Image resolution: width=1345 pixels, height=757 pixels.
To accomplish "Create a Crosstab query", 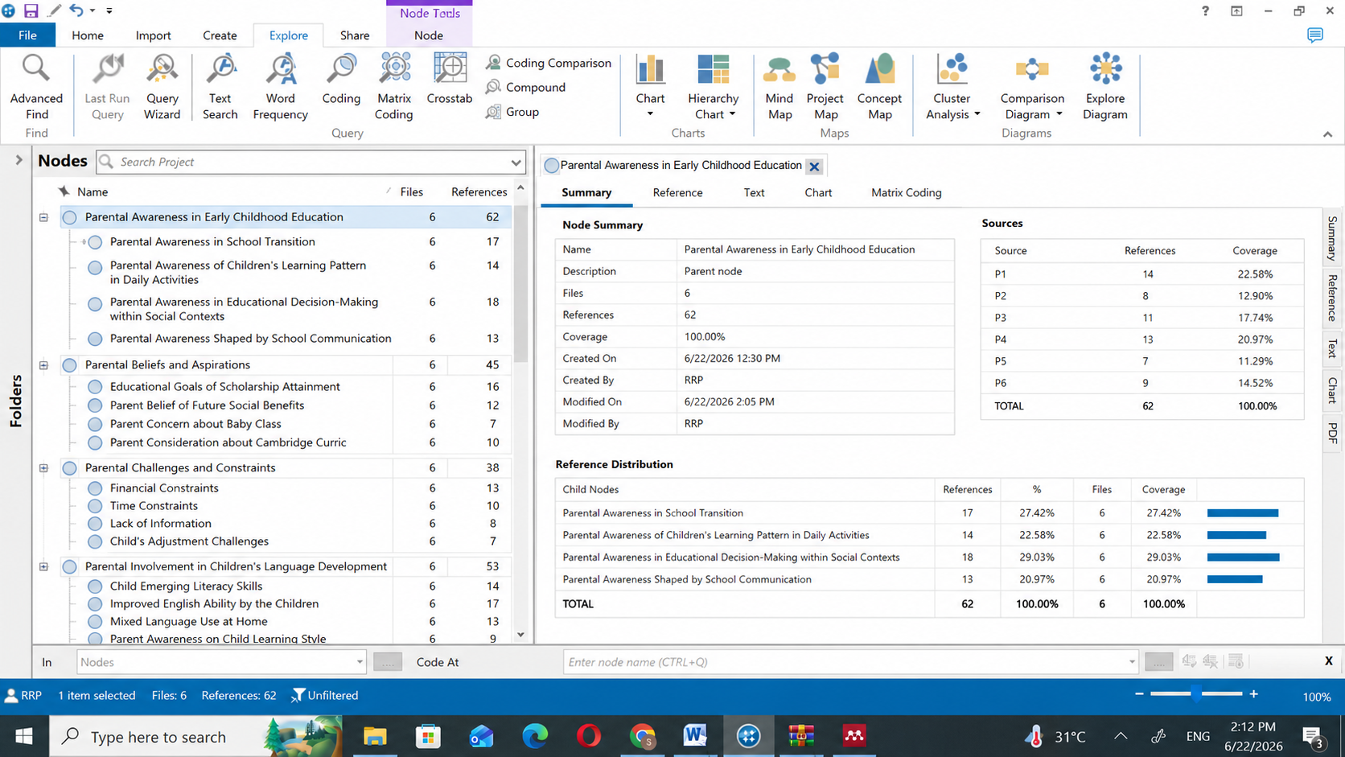I will coord(449,80).
